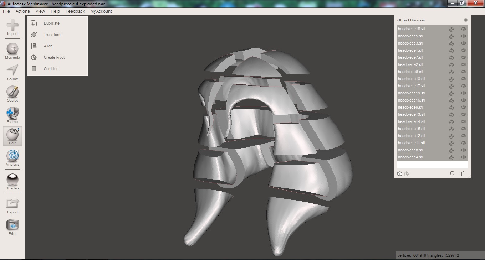This screenshot has height=260, width=485.
Task: Open the View menu
Action: click(40, 11)
